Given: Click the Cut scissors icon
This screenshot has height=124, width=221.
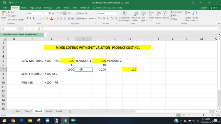Looking at the screenshot, I should [9, 12].
